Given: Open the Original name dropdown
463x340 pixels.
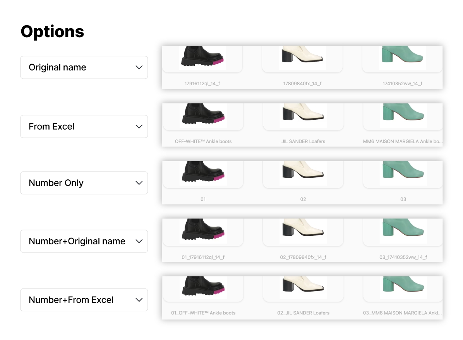Looking at the screenshot, I should click(x=84, y=67).
